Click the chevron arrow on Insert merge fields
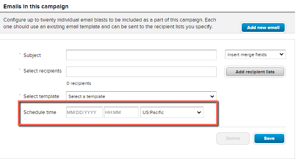This screenshot has width=303, height=159. point(281,54)
